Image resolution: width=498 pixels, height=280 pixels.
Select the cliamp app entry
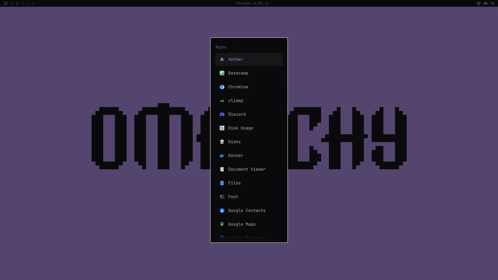click(x=249, y=101)
